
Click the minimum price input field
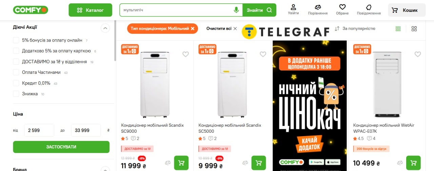(39, 130)
